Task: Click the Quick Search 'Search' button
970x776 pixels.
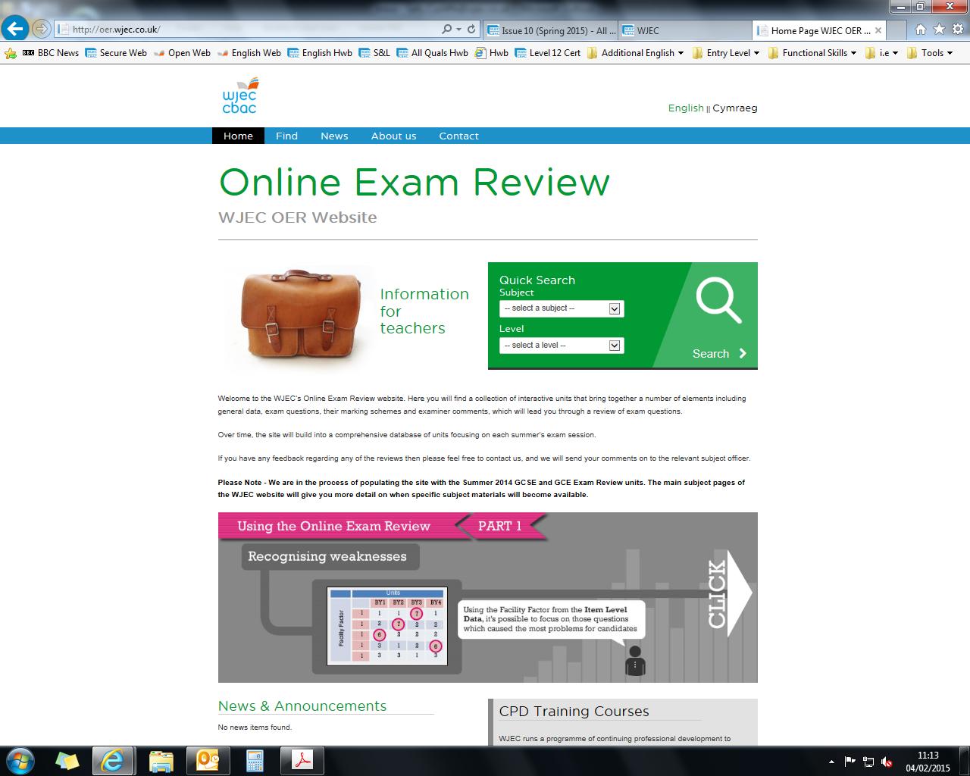Action: point(719,354)
